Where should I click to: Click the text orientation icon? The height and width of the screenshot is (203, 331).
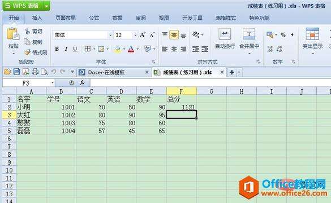[196, 35]
